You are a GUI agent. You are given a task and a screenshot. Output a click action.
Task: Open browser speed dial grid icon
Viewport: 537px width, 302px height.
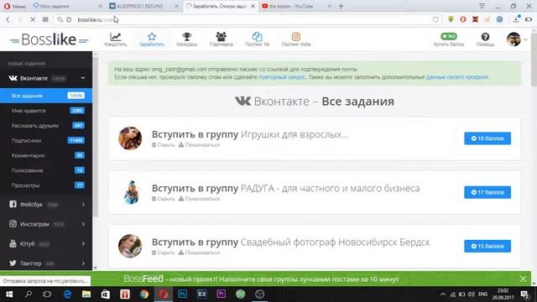pos(45,19)
